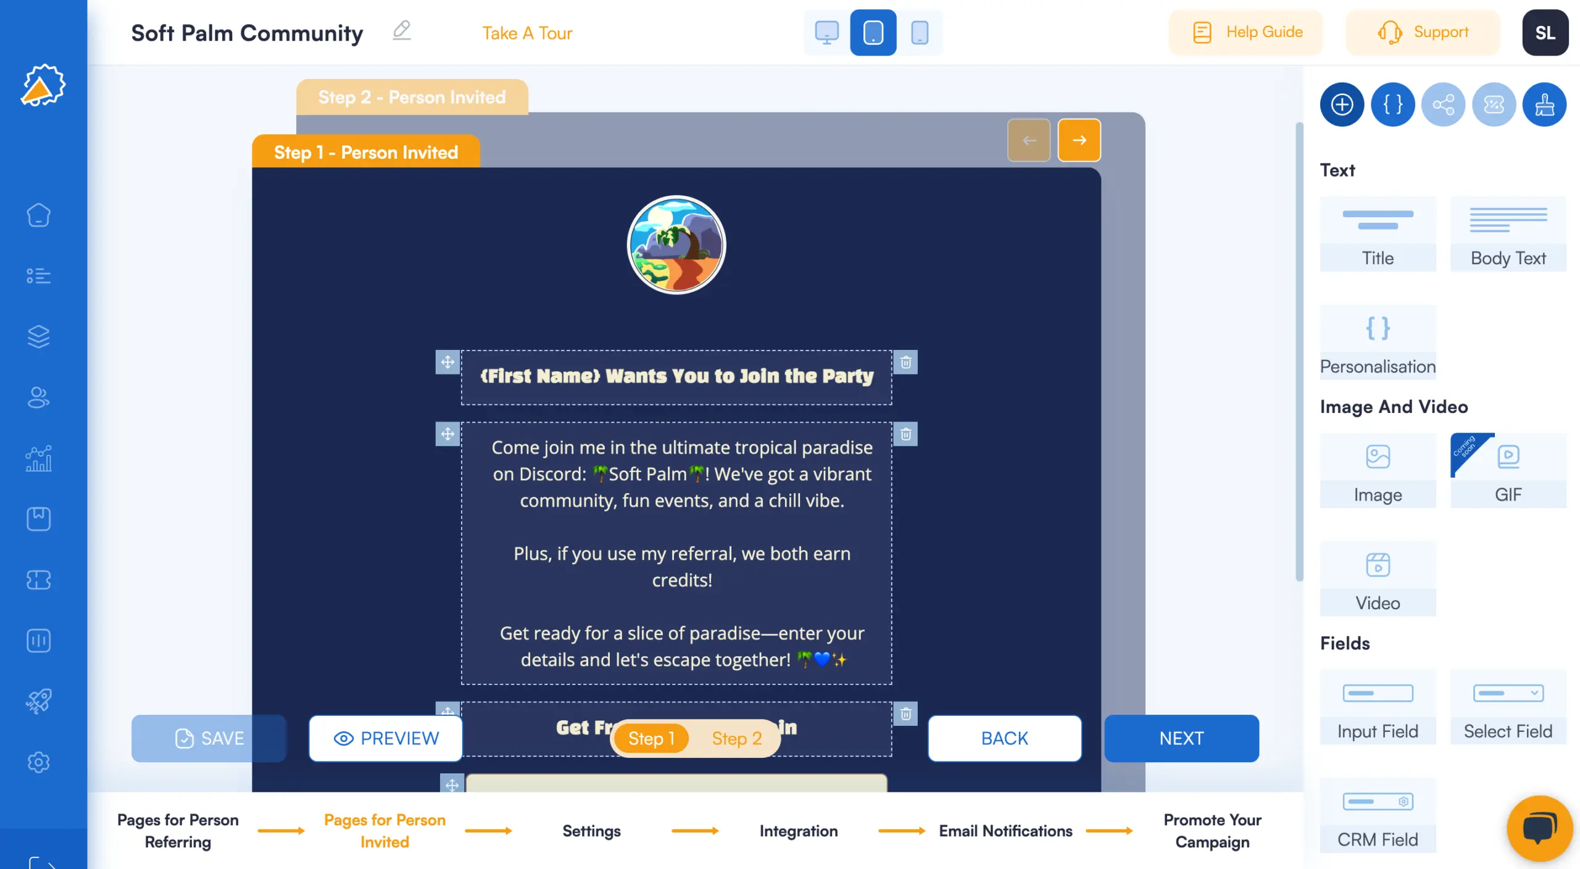
Task: Click NEXT to proceed to next step
Action: pyautogui.click(x=1181, y=738)
